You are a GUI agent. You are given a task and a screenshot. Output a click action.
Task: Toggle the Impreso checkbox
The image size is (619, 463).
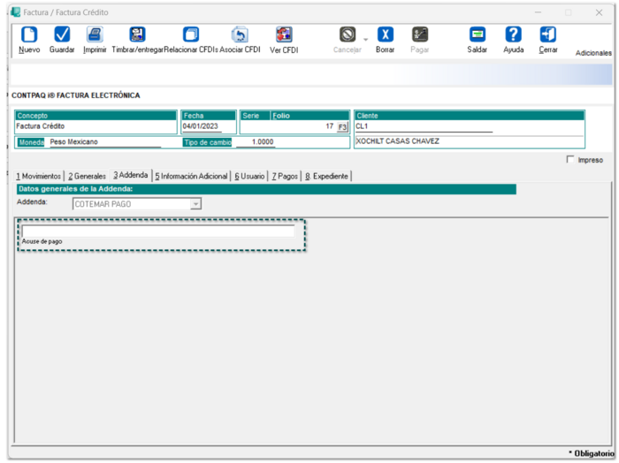570,160
